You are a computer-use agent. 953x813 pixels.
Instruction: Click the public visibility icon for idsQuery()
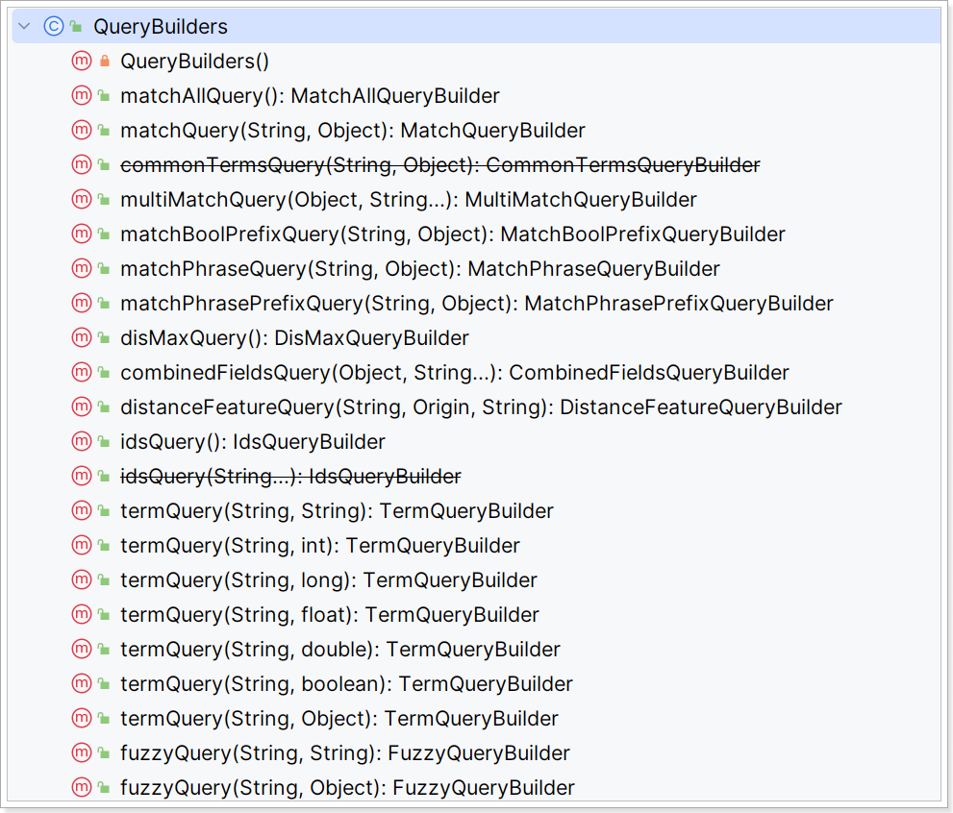click(105, 441)
